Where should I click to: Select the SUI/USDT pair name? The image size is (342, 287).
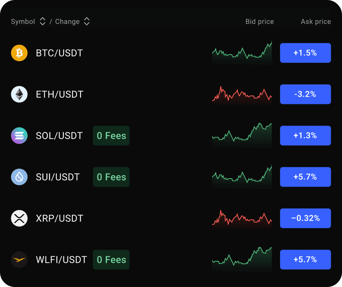tap(58, 177)
